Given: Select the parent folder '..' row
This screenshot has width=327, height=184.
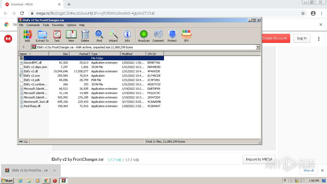Looking at the screenshot, I should 91,58.
